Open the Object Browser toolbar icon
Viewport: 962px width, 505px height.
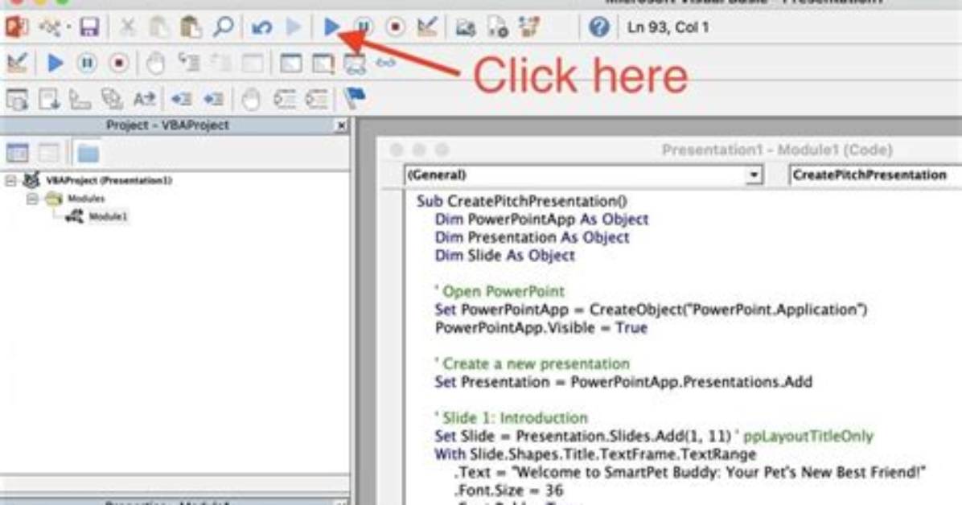coord(529,27)
